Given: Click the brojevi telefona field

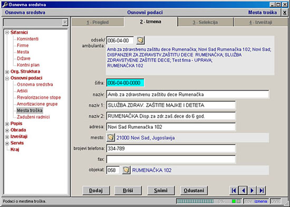Looking at the screenshot, I should point(171,148).
